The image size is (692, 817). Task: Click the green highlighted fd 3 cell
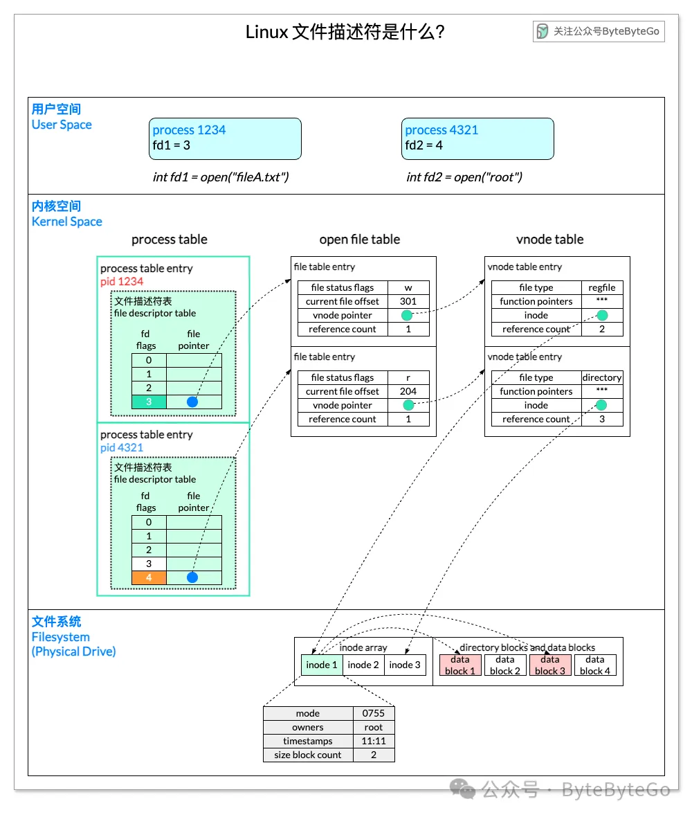tap(149, 402)
